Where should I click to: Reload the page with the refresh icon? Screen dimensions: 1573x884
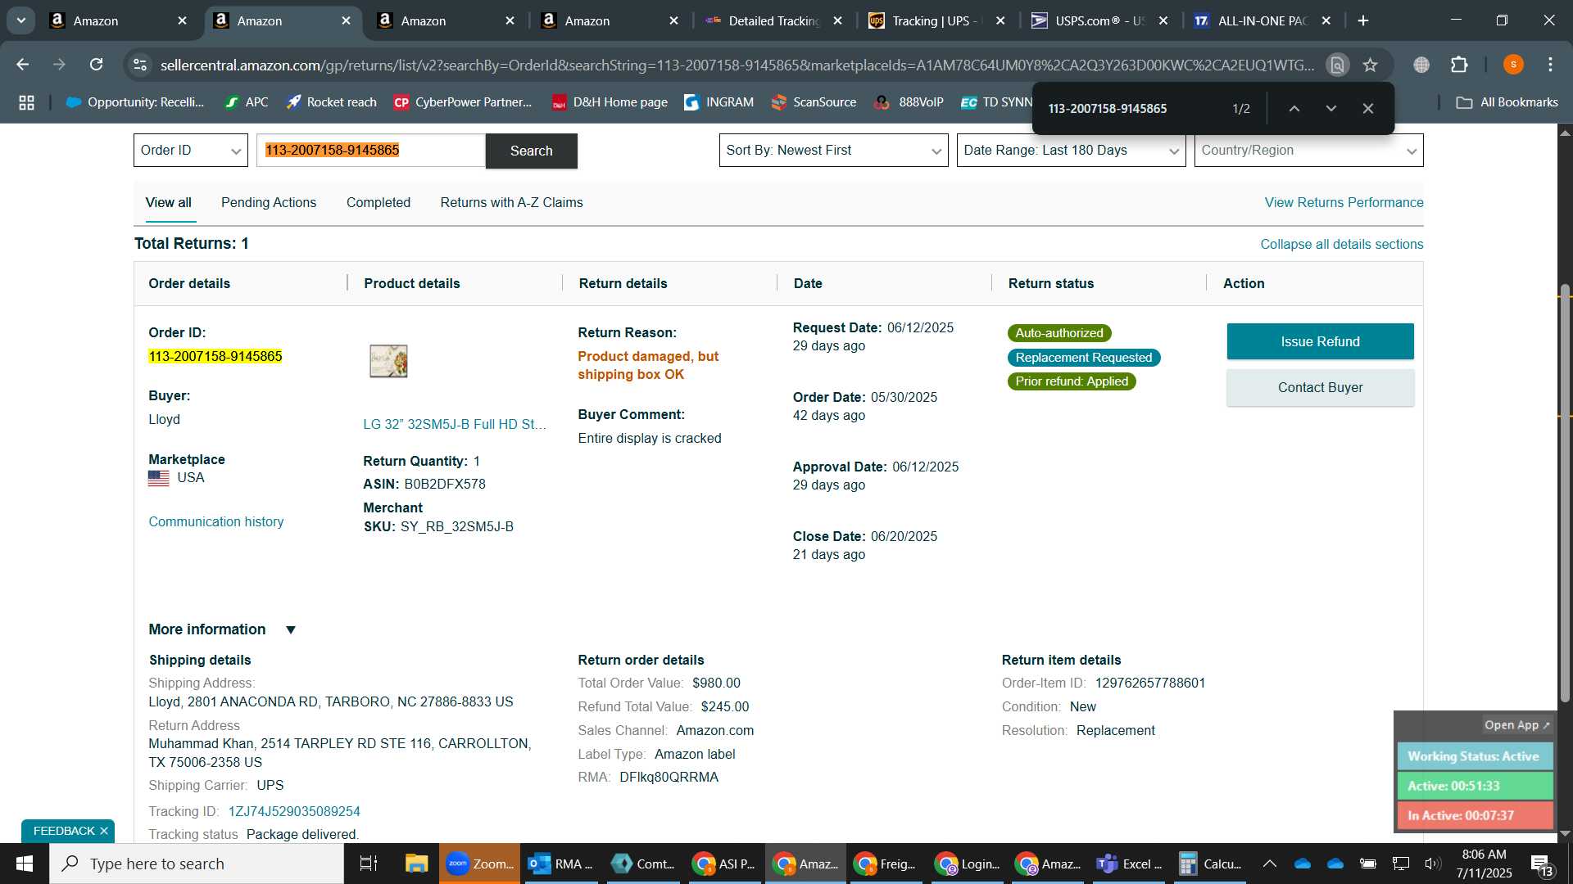[x=97, y=65]
